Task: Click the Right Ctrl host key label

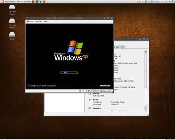Action: tap(107, 91)
